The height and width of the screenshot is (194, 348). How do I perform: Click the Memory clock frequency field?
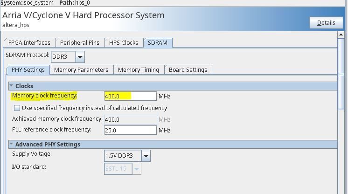tap(130, 96)
